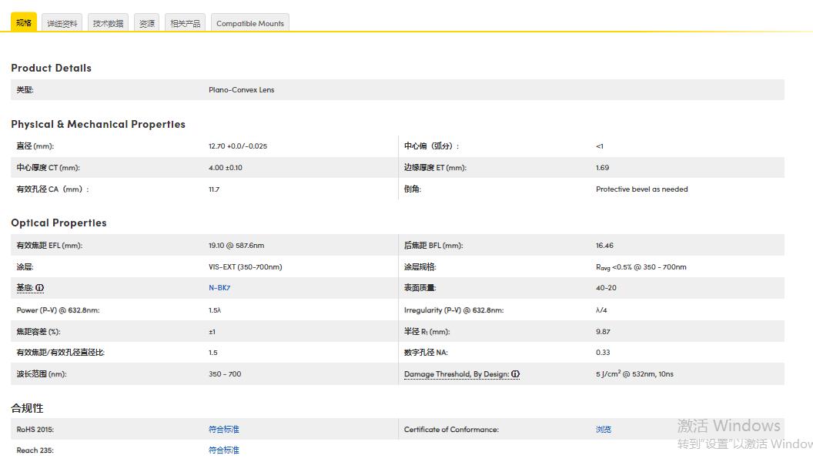Click 浏览 for Certificate of Conformance

tap(604, 430)
